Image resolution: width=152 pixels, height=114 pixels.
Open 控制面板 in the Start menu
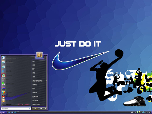(35, 97)
